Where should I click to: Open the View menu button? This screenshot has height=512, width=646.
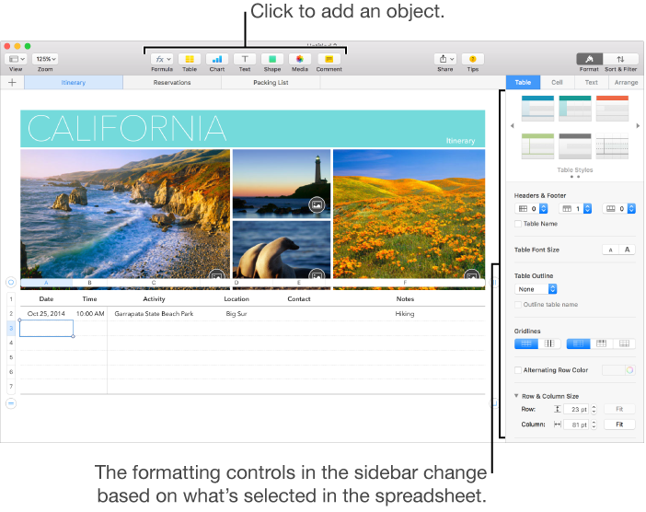pyautogui.click(x=16, y=59)
